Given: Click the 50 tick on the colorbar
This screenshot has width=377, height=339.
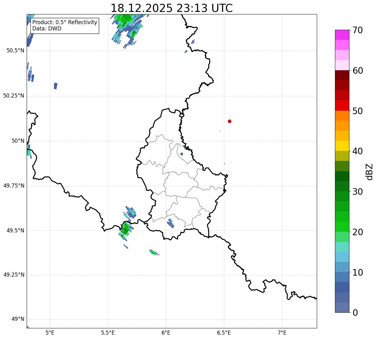Looking at the screenshot, I should [358, 111].
